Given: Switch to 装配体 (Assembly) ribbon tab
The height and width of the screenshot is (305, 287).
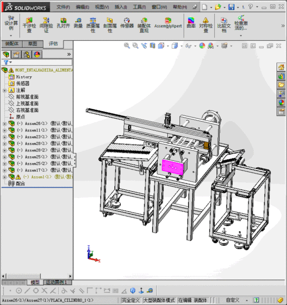Looking at the screenshot, I should point(12,44).
